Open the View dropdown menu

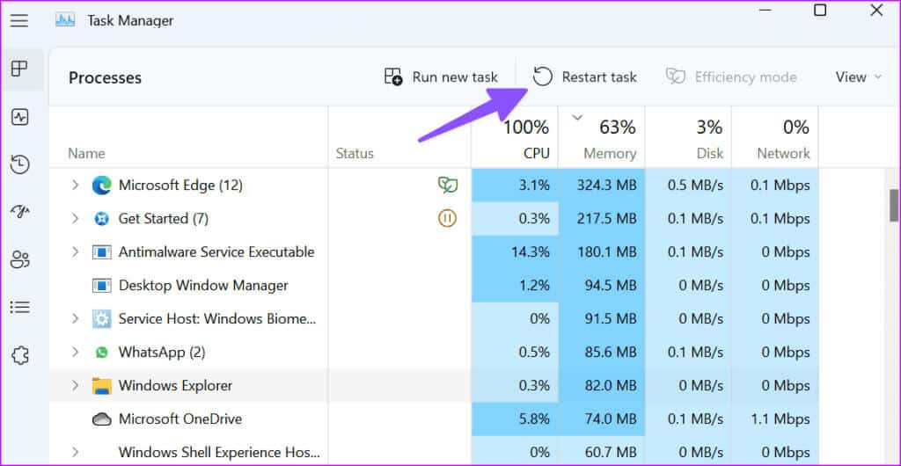tap(858, 77)
